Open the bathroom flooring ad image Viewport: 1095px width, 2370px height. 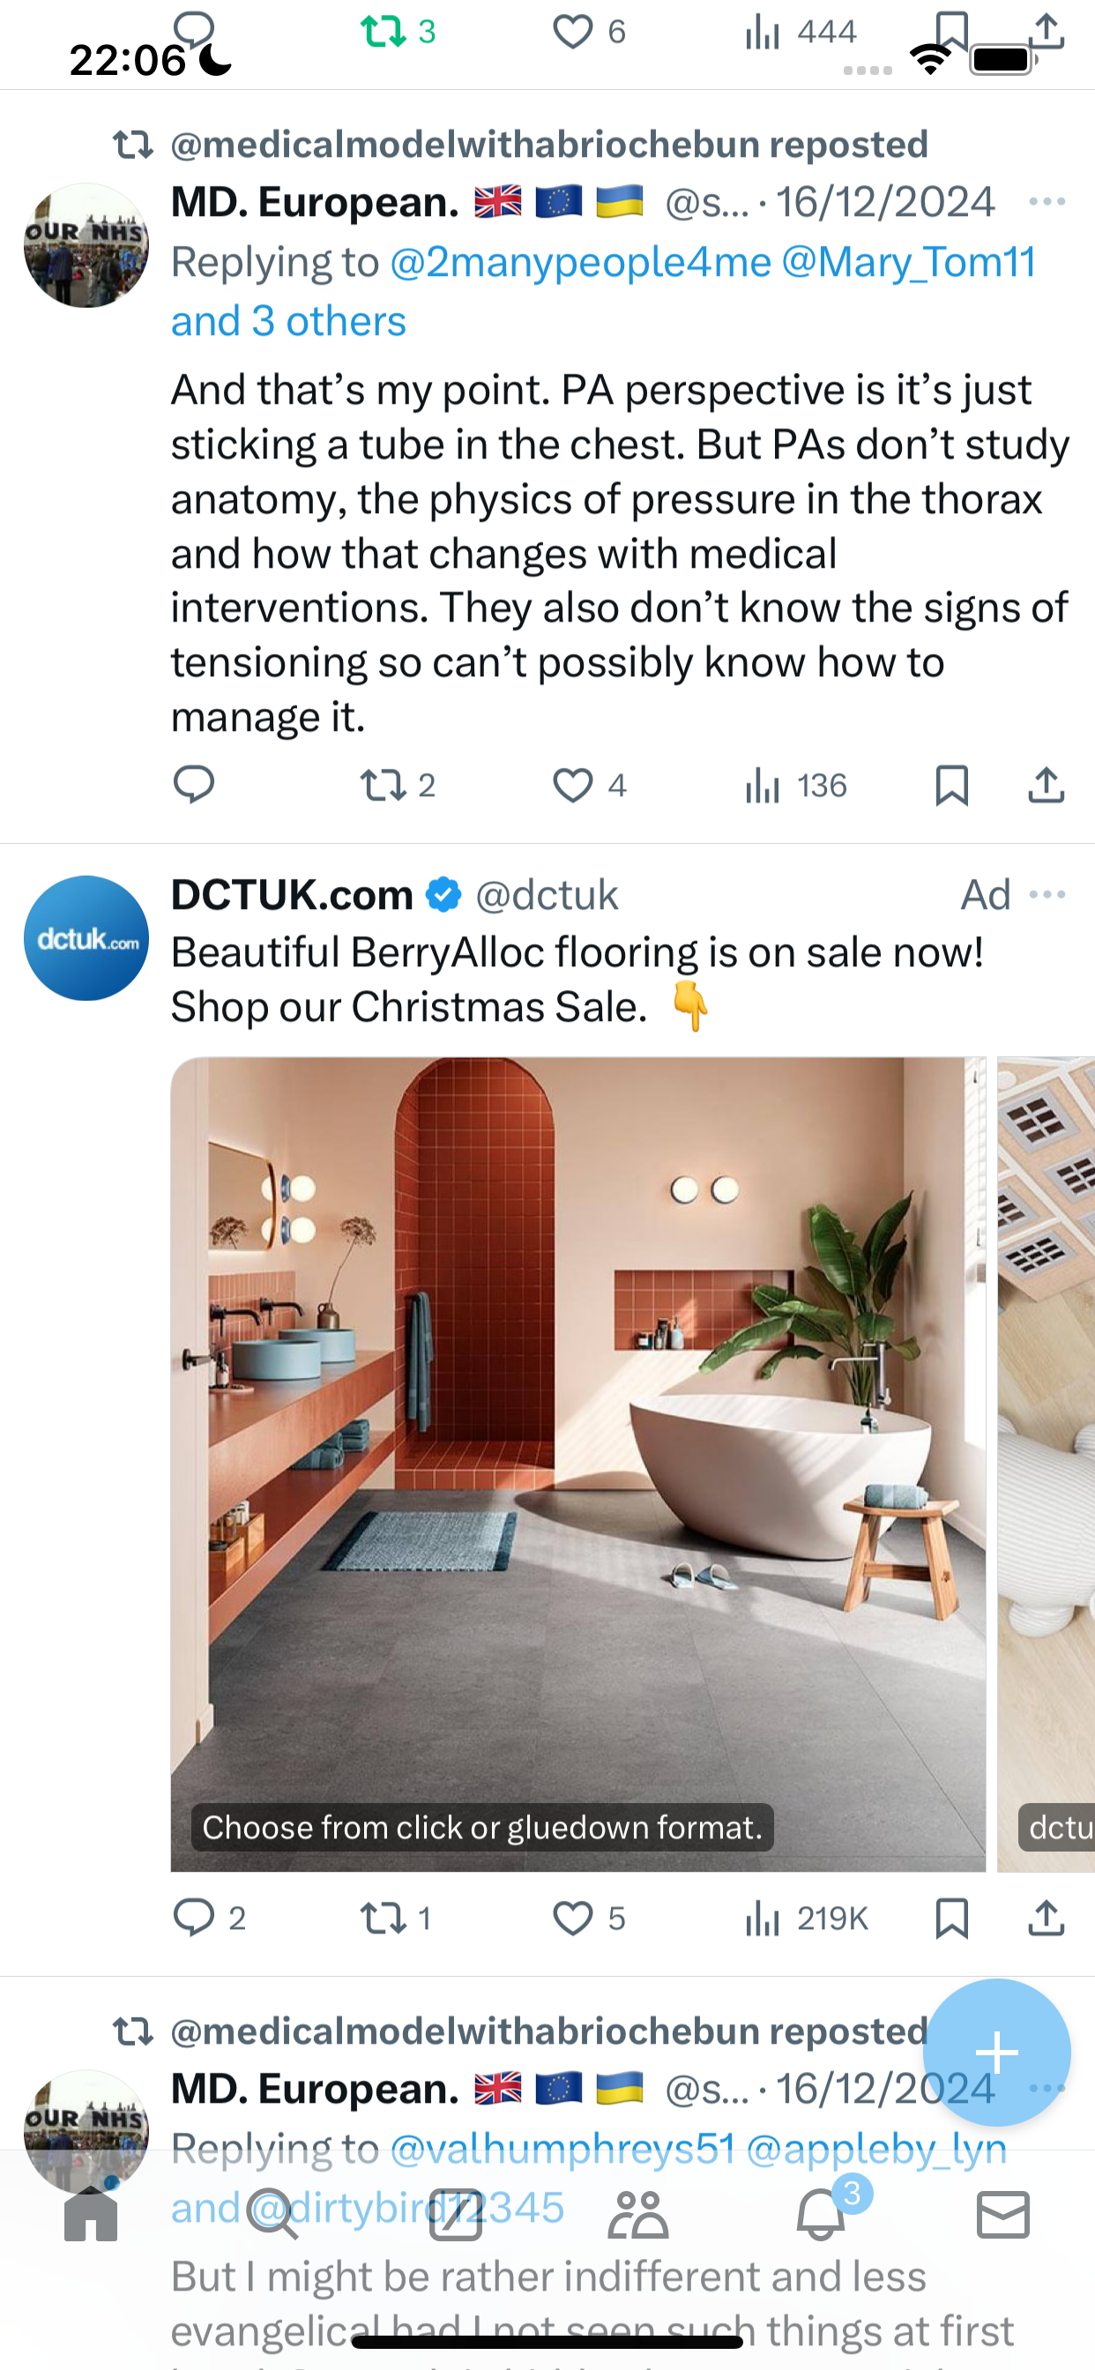tap(577, 1464)
